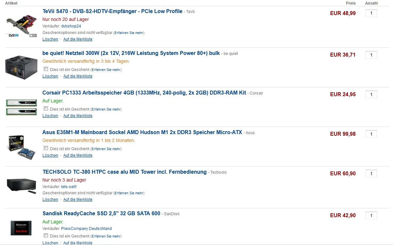Click the Artikel column header
Screen dimensions: 393x245
click(x=11, y=3)
